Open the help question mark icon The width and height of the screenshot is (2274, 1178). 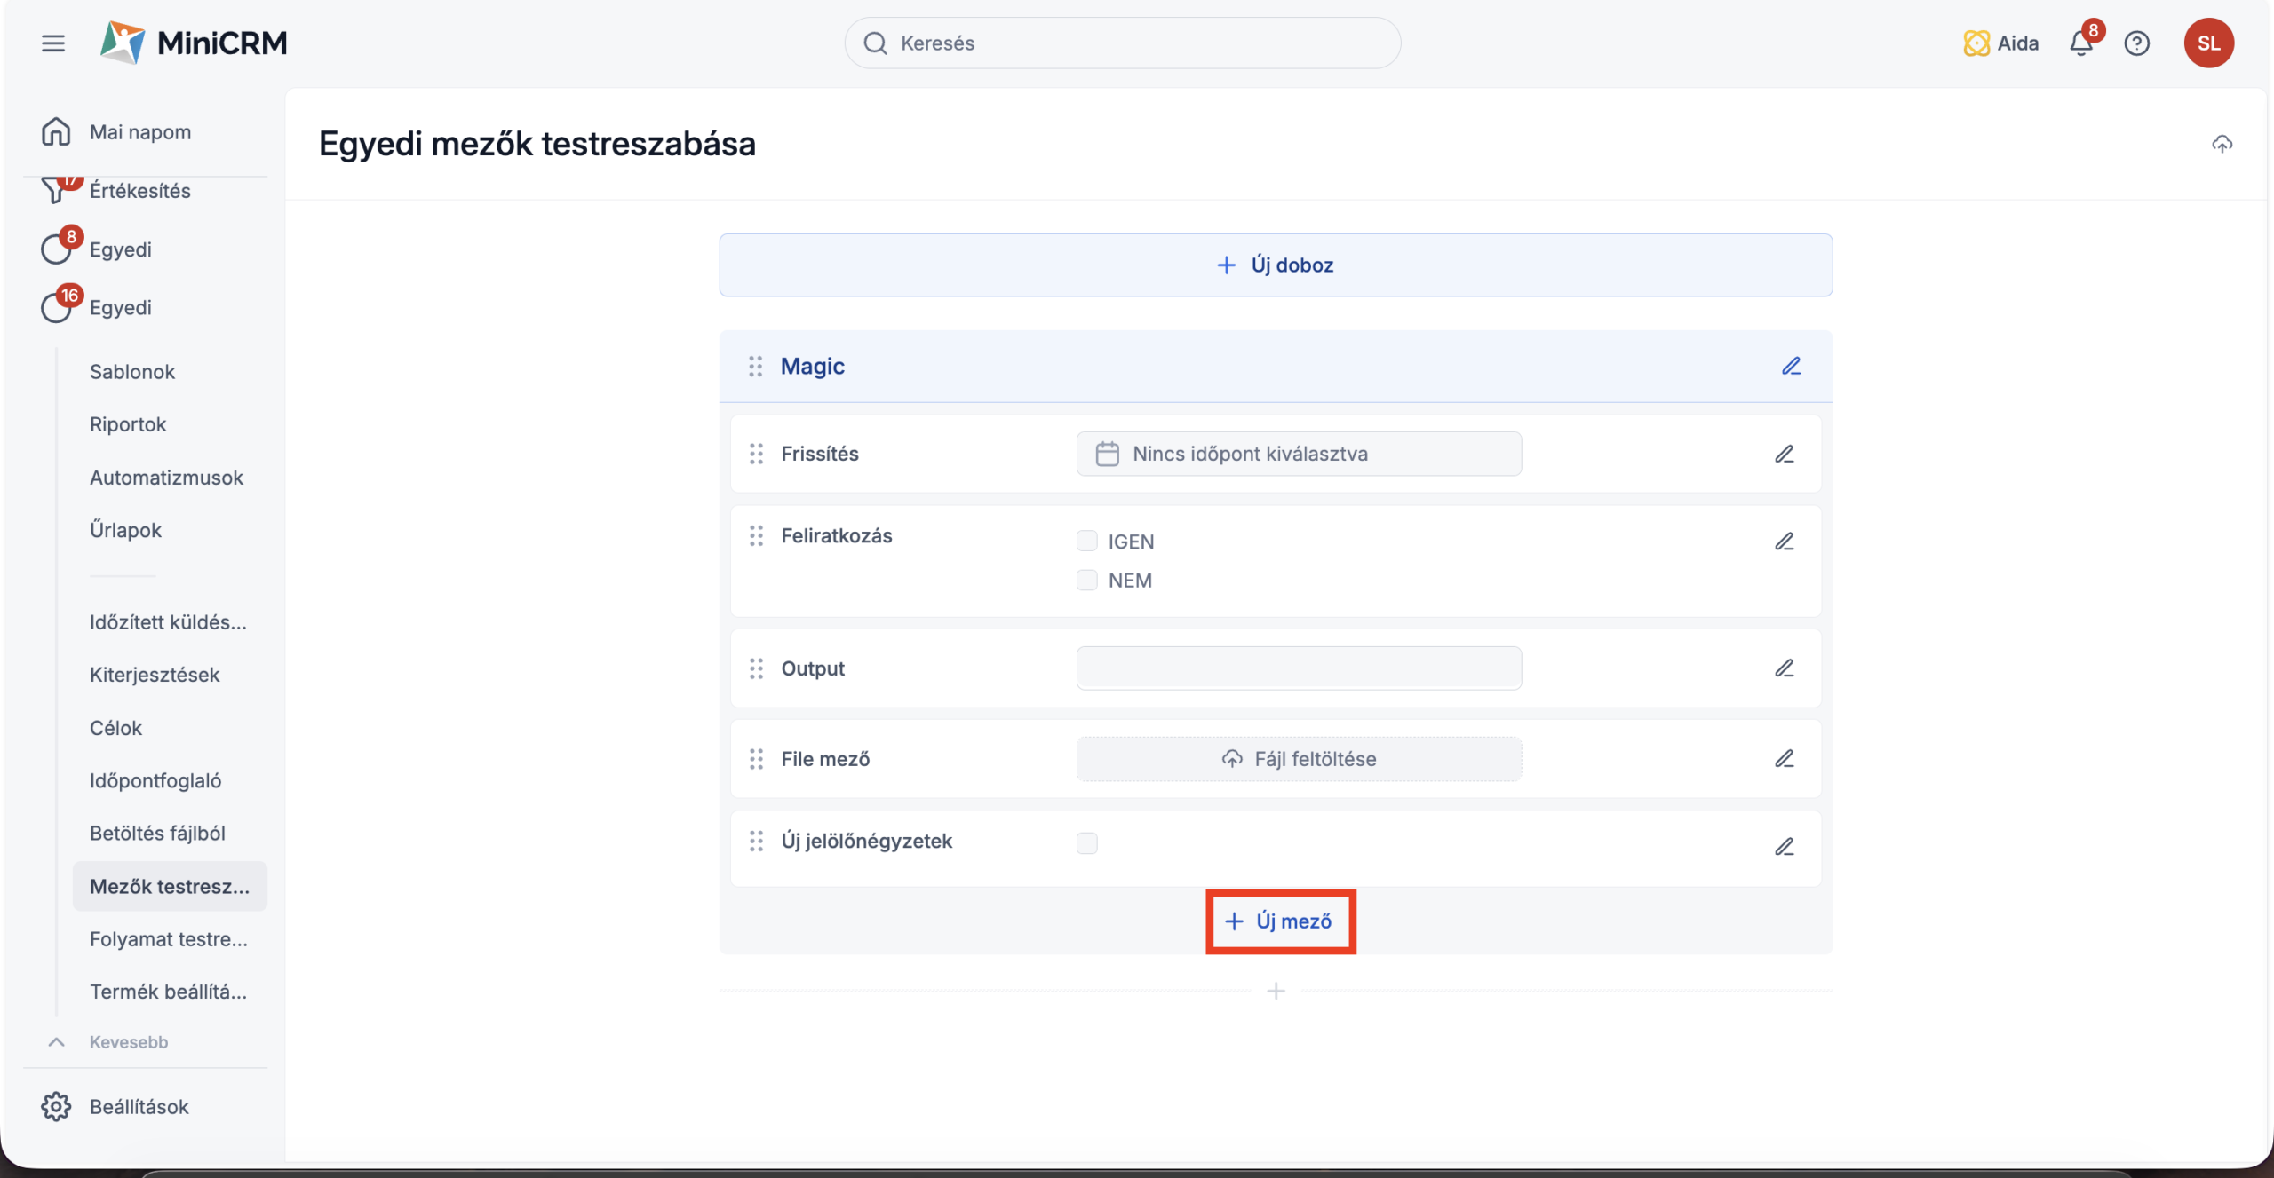[2136, 43]
